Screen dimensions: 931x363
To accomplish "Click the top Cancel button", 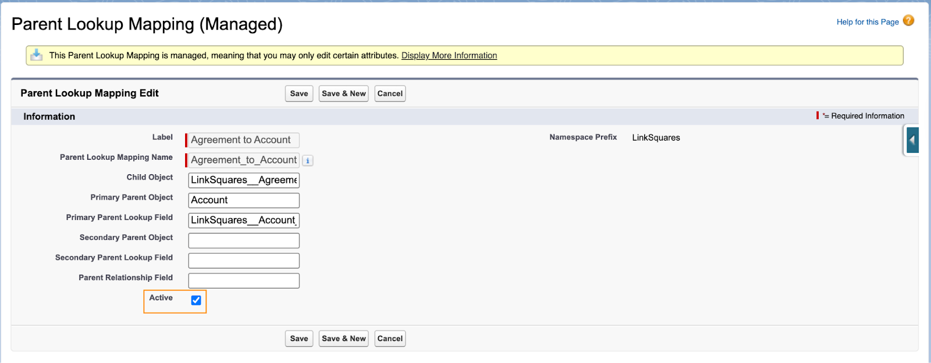I will coord(389,94).
